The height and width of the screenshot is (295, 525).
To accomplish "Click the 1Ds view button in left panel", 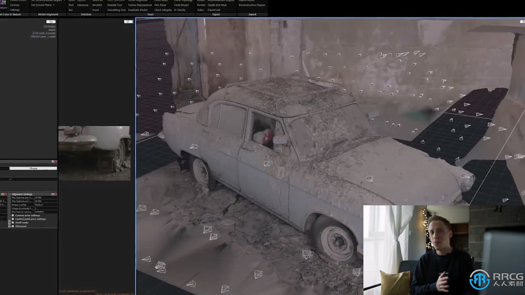I will click(x=51, y=22).
